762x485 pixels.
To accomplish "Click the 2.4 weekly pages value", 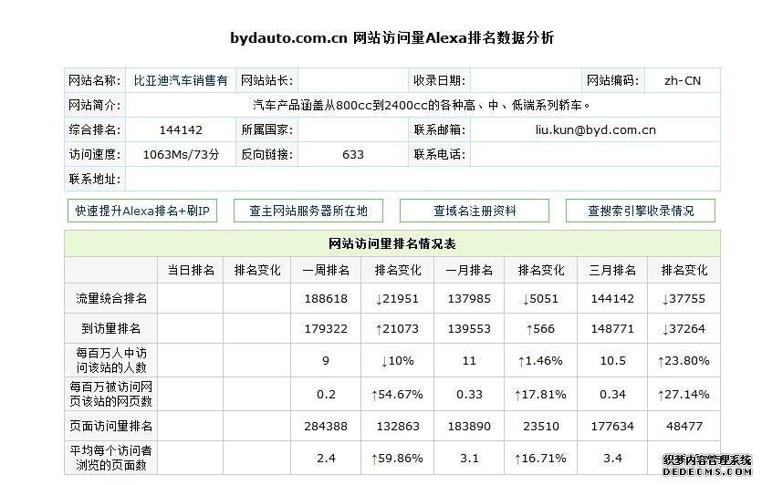I will pos(326,458).
